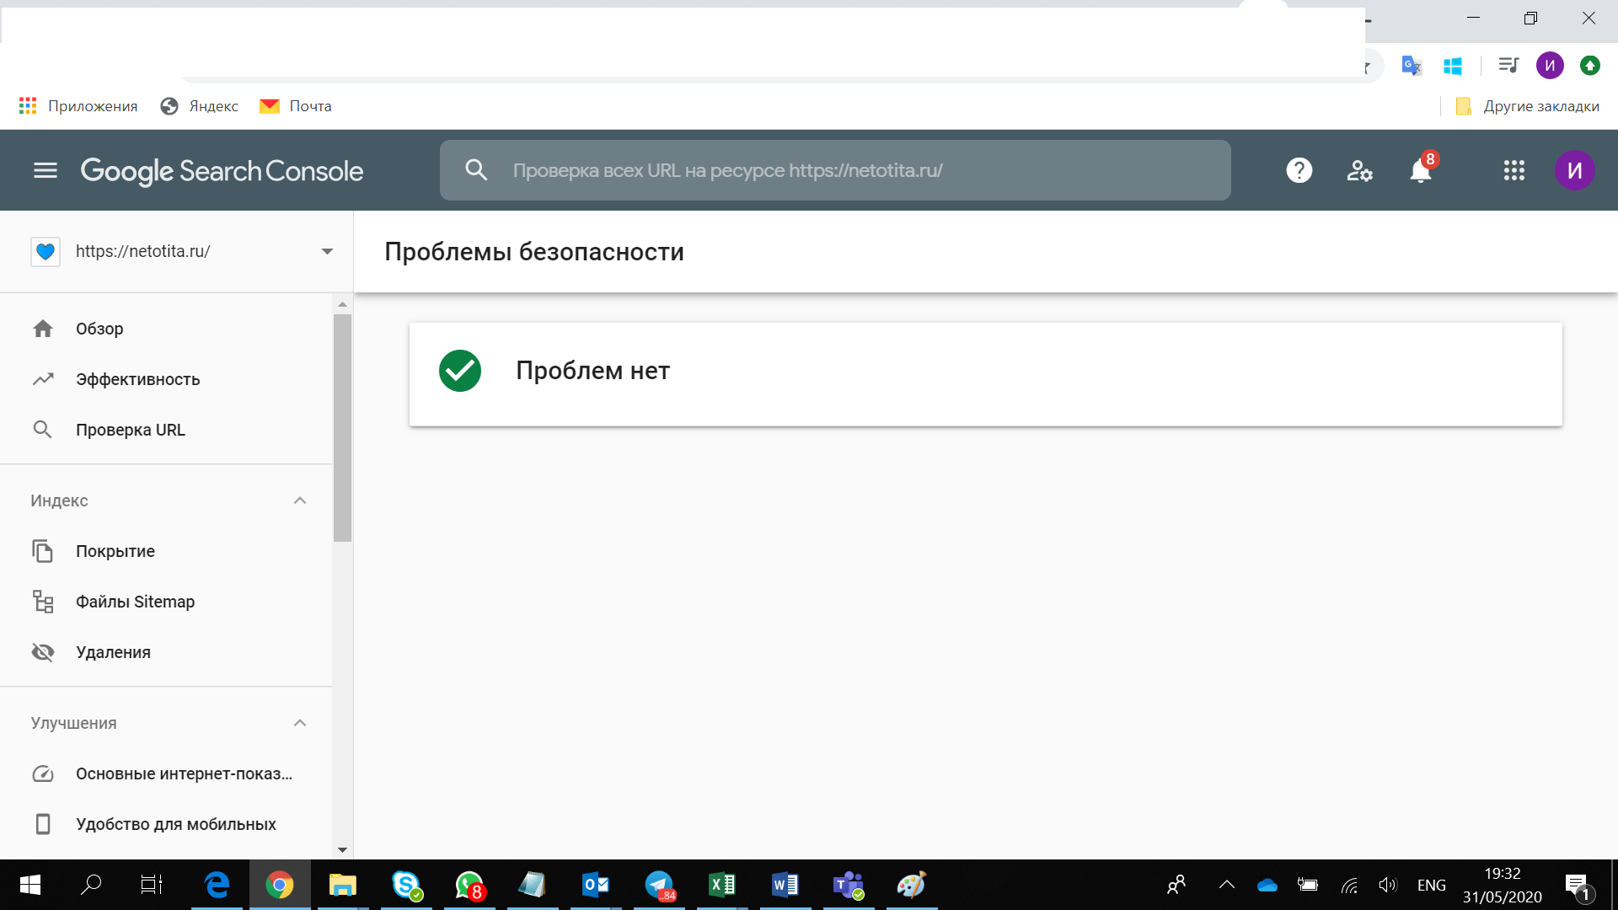Go to Эффективность report
The image size is (1618, 910).
(137, 379)
